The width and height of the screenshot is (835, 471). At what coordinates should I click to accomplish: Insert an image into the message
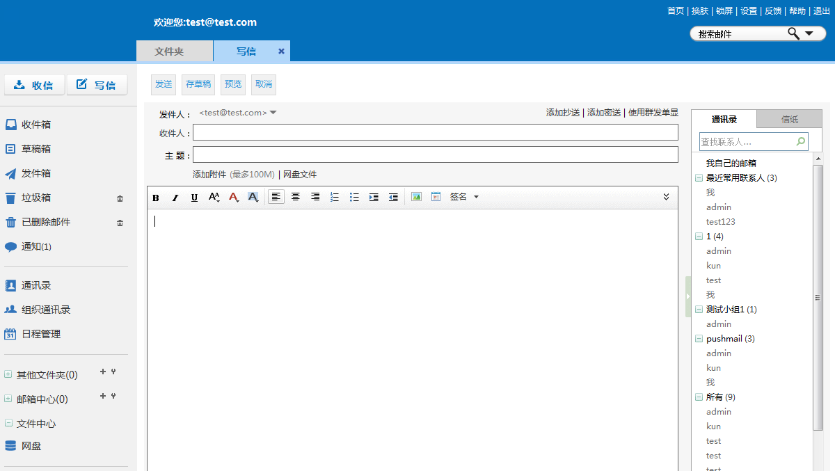[416, 198]
